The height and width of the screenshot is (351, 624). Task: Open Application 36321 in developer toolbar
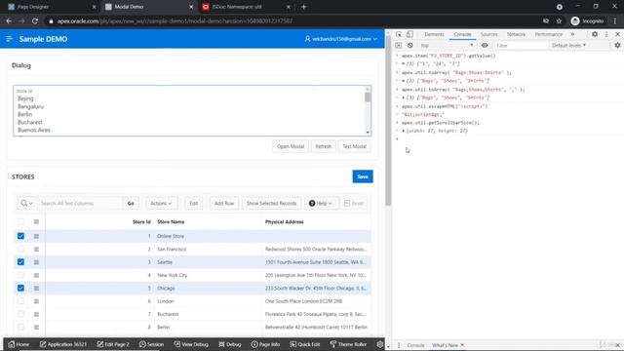63,344
